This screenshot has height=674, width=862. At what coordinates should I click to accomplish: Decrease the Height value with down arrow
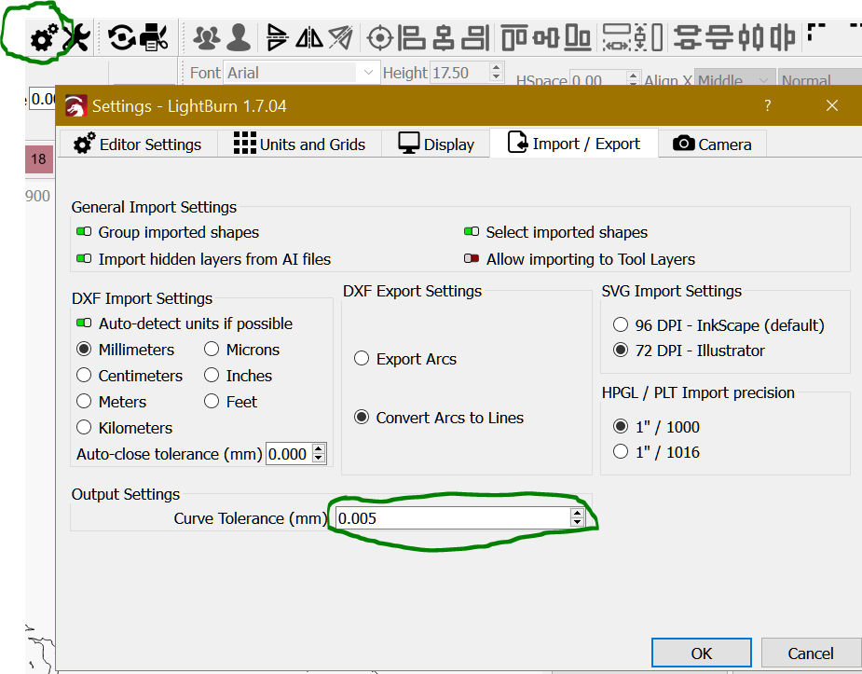pyautogui.click(x=496, y=77)
